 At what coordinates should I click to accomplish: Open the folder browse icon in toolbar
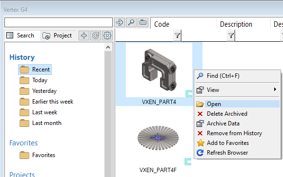coord(143,22)
